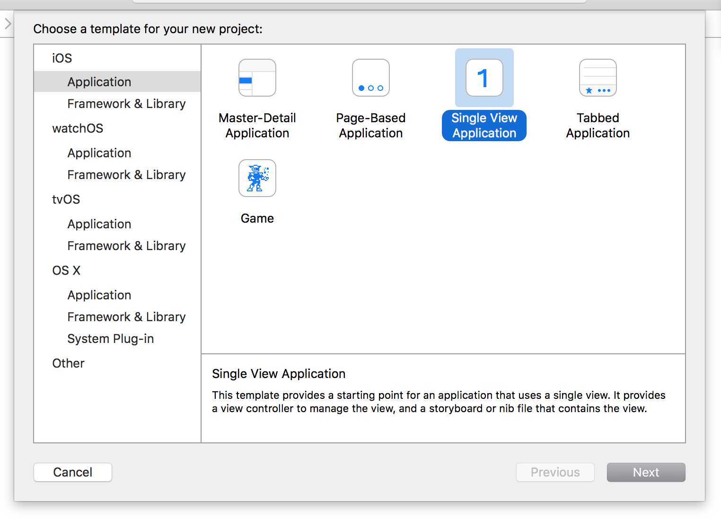Cancel the new project dialog

73,472
